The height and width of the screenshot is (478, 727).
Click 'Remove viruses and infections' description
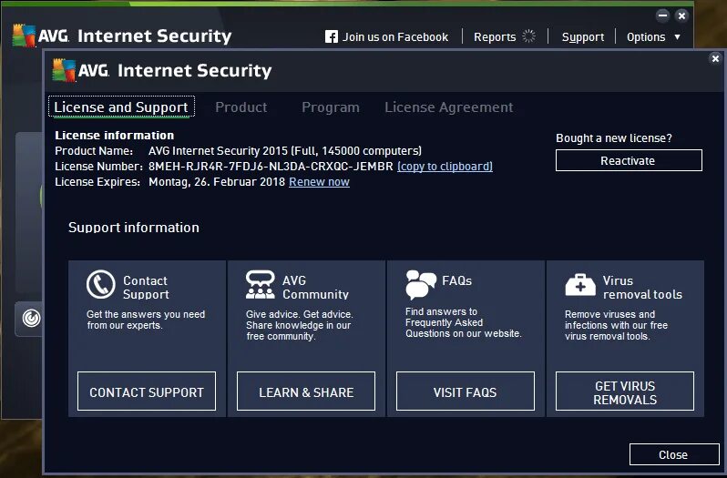point(616,325)
